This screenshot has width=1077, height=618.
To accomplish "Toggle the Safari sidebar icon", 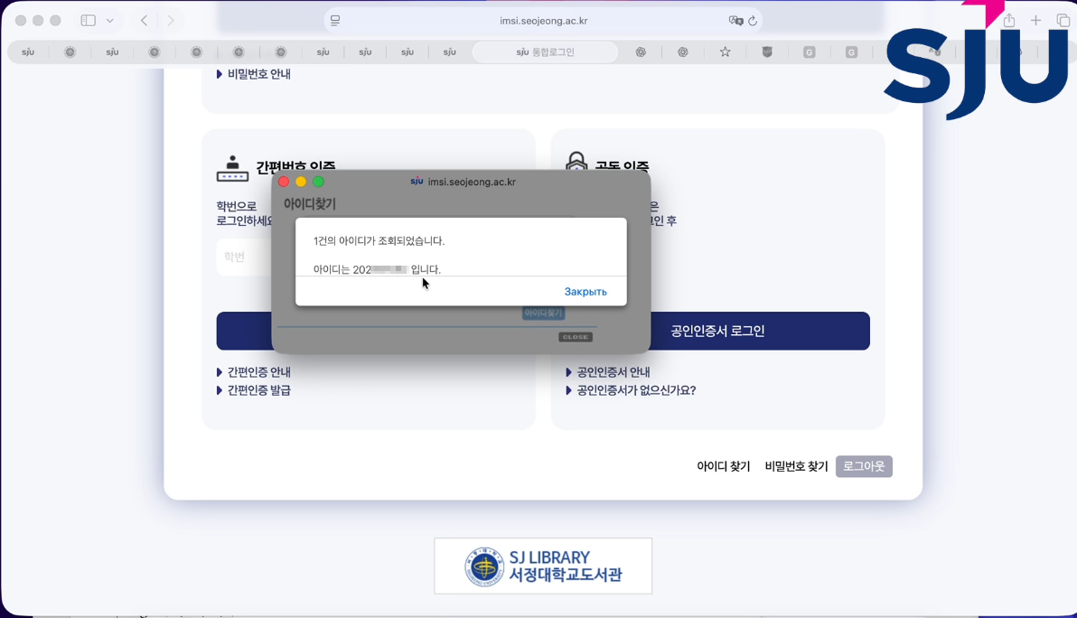I will pyautogui.click(x=88, y=21).
